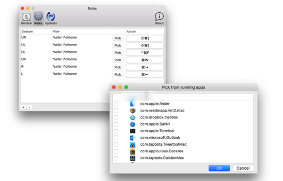Cancel the Pick from running apps dialog
The width and height of the screenshot is (283, 181).
coord(243,168)
